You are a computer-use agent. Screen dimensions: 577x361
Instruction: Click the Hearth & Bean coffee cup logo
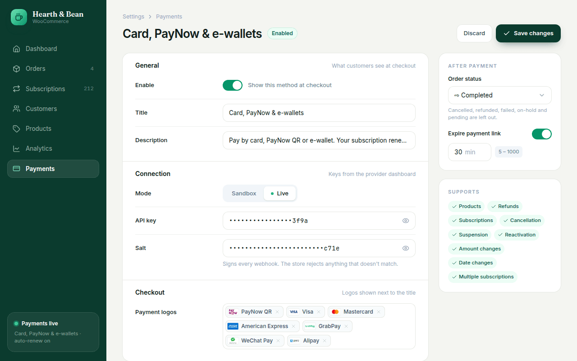tap(19, 17)
